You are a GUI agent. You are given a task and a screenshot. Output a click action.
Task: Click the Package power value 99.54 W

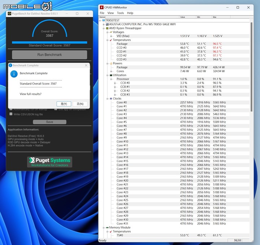185,67
